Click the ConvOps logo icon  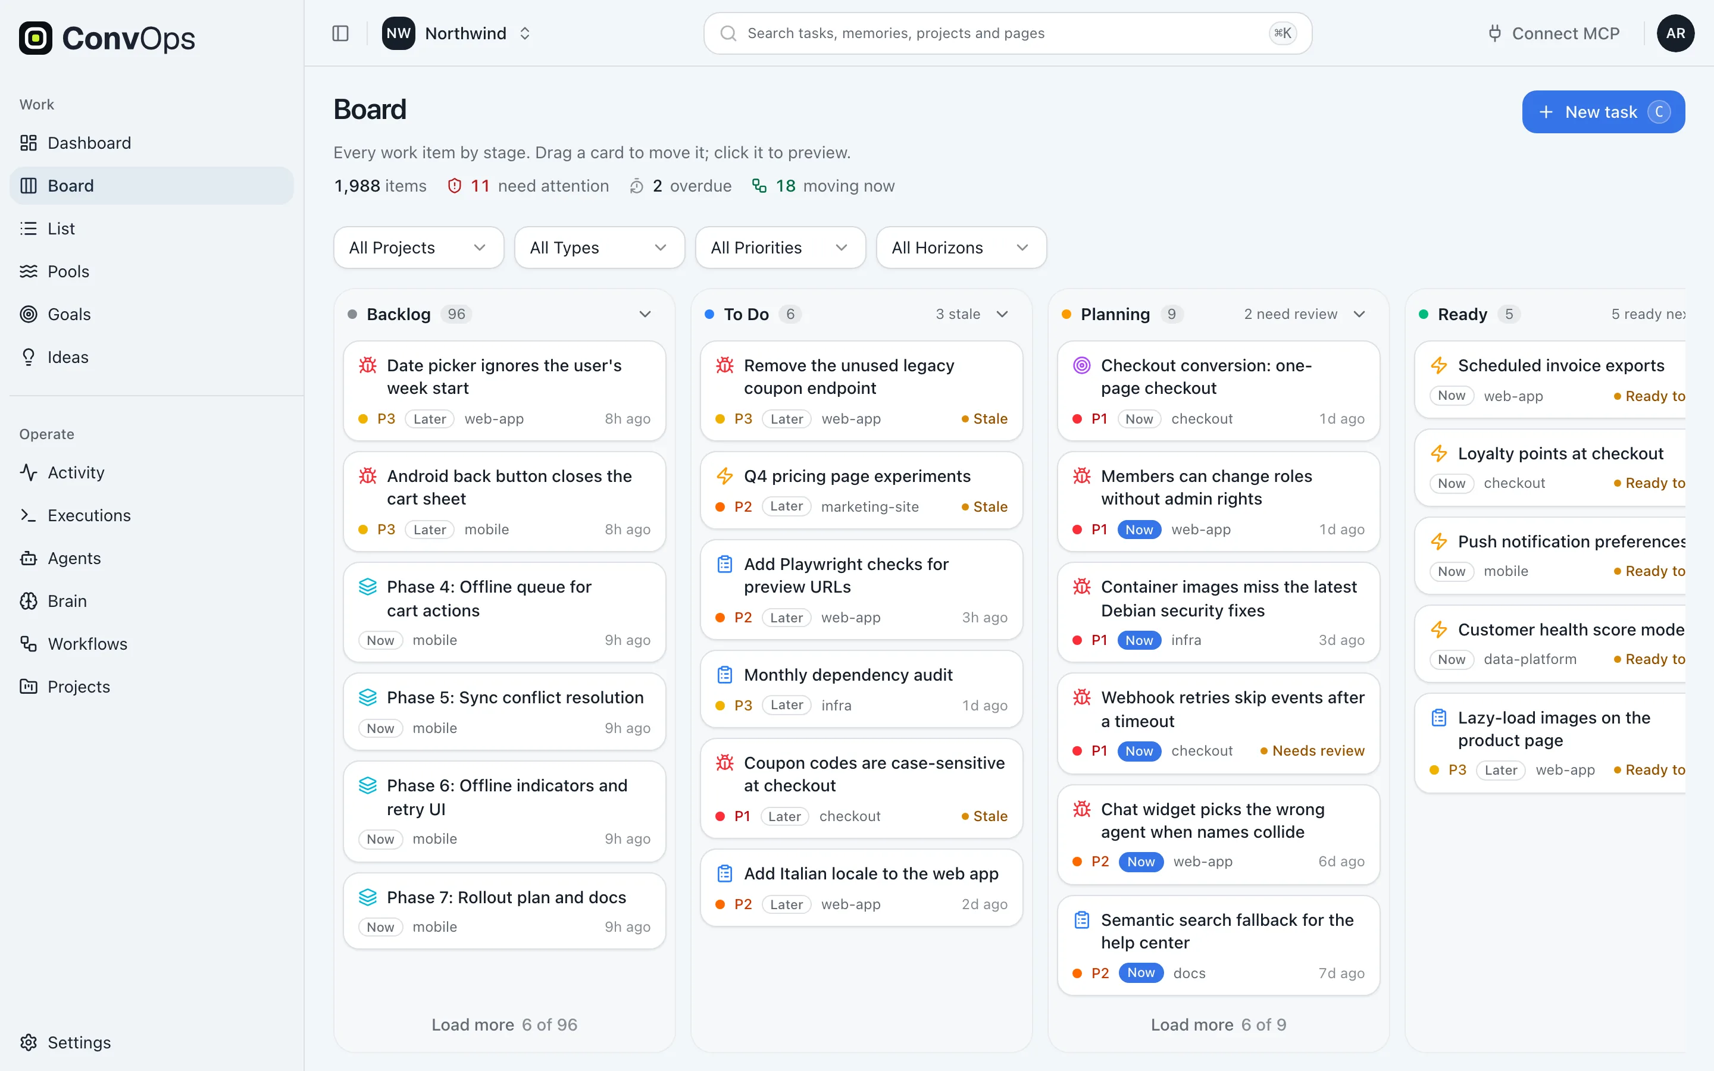click(x=36, y=38)
